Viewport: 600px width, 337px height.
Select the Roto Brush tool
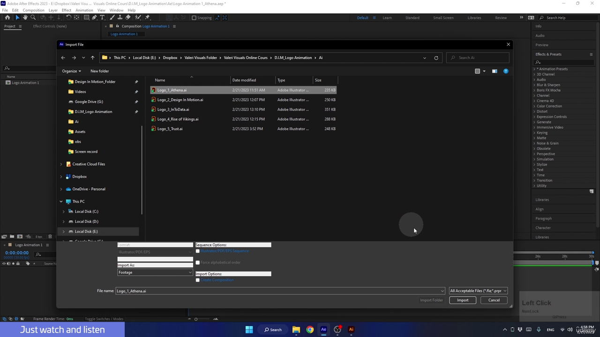(x=138, y=18)
